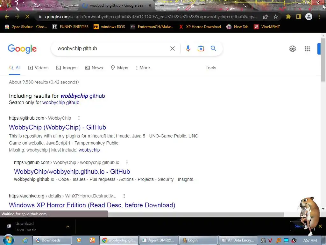Open WobbyChip/wobbychip.github.io result

point(72,172)
